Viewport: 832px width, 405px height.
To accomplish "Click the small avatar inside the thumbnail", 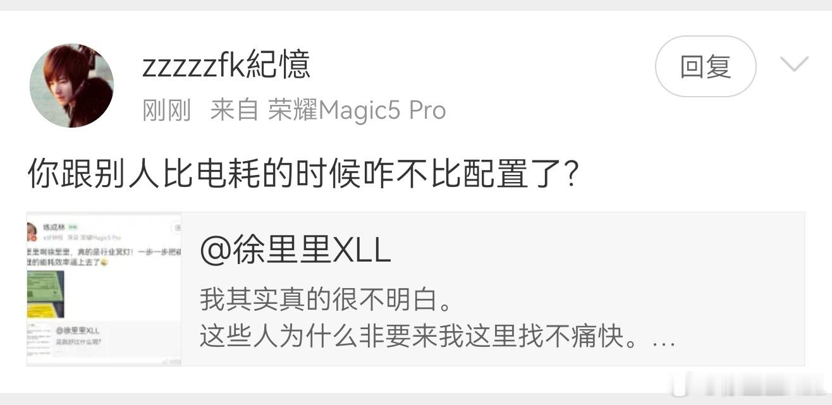I will coord(31,232).
